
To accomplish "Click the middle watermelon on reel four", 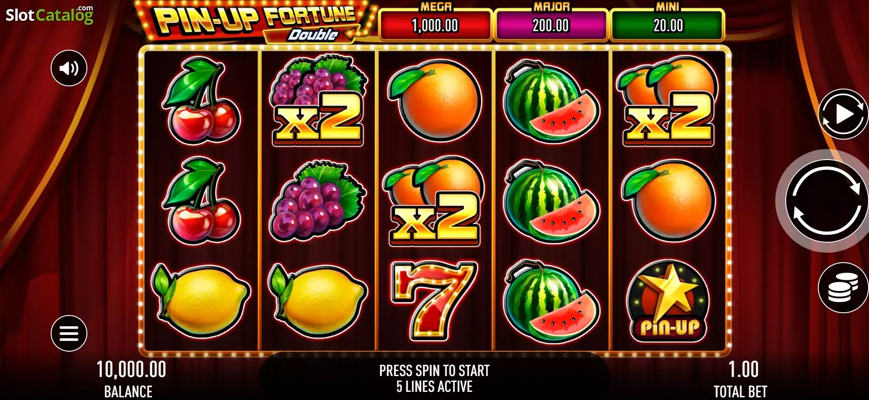I will tap(552, 202).
